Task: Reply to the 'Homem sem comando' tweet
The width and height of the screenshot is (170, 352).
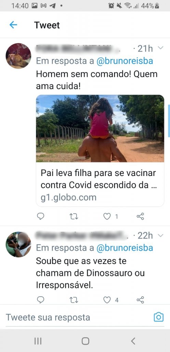Action: (x=40, y=216)
